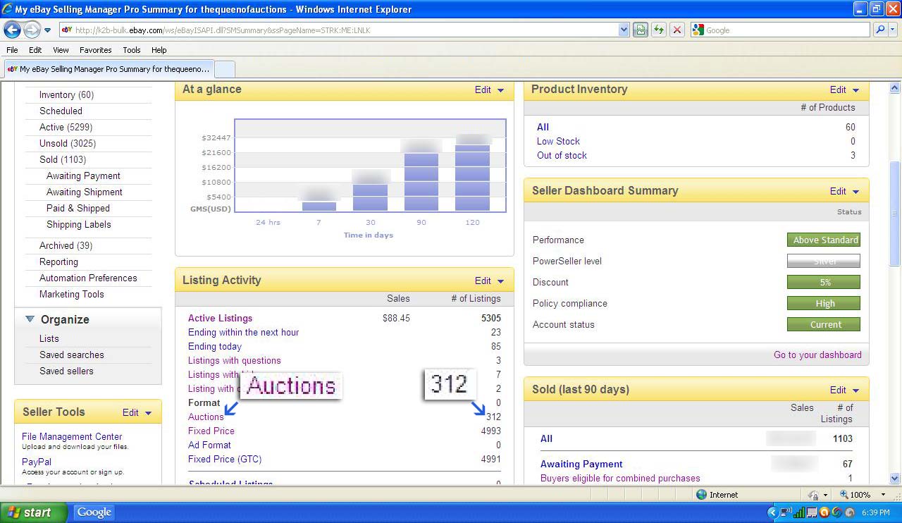
Task: Click the Compatibility View icon
Action: tap(641, 30)
